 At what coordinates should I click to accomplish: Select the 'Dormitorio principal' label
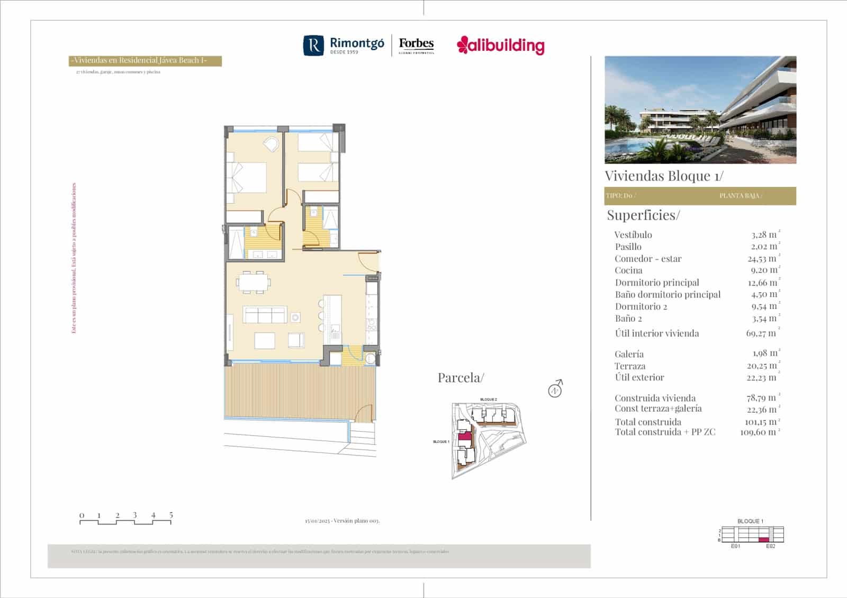click(x=657, y=283)
